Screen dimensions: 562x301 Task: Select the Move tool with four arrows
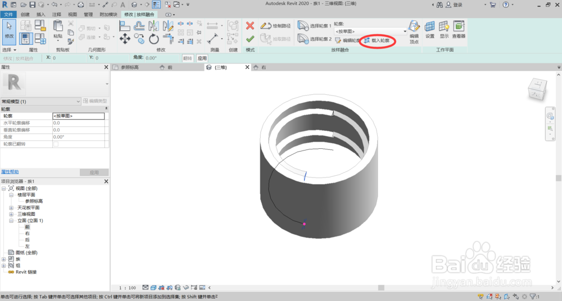[125, 39]
